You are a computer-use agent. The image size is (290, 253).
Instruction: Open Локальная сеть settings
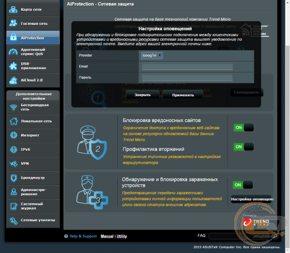(33, 121)
